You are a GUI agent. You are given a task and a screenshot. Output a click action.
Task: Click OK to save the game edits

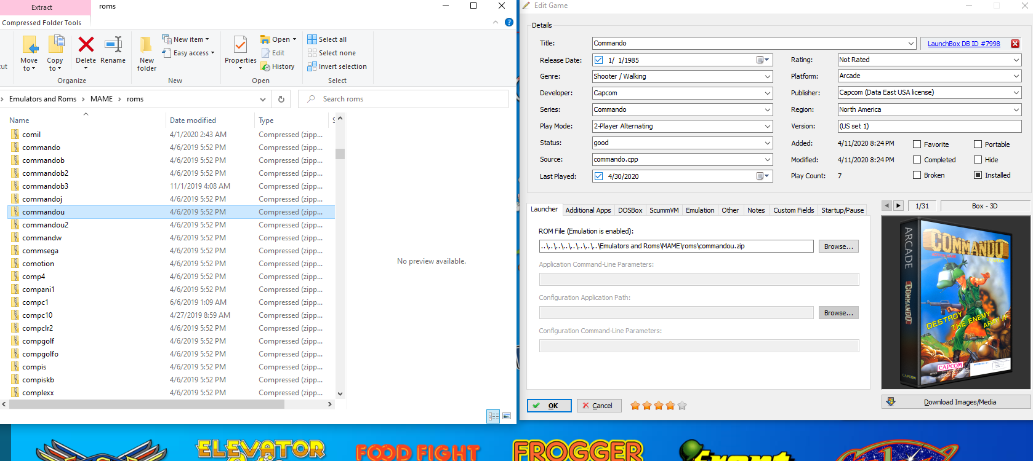click(549, 406)
